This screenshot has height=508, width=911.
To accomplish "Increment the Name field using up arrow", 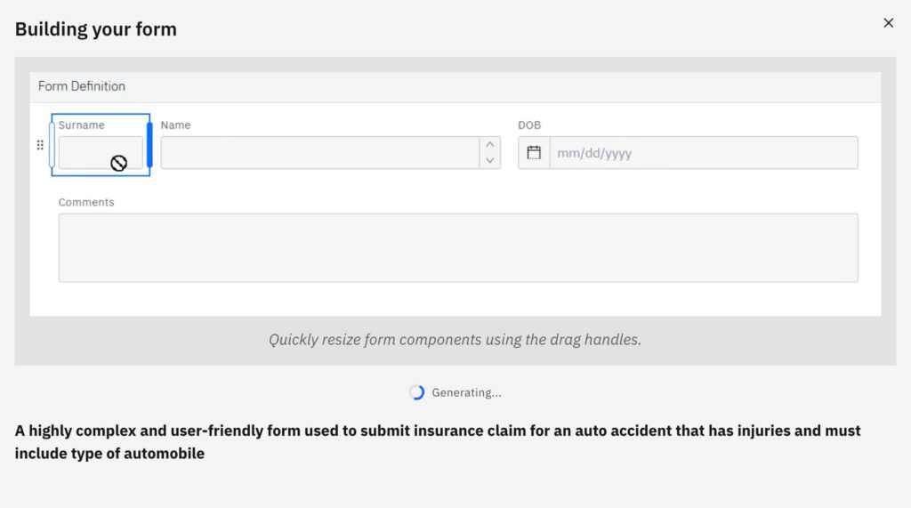I will (490, 145).
